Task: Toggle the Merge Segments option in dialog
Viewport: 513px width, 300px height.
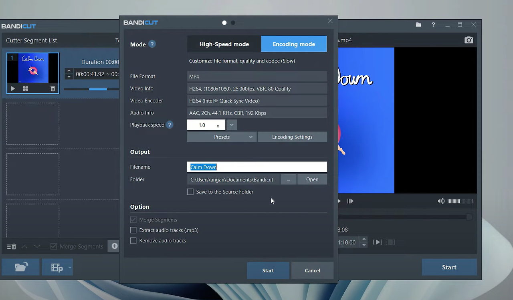Action: (x=133, y=220)
